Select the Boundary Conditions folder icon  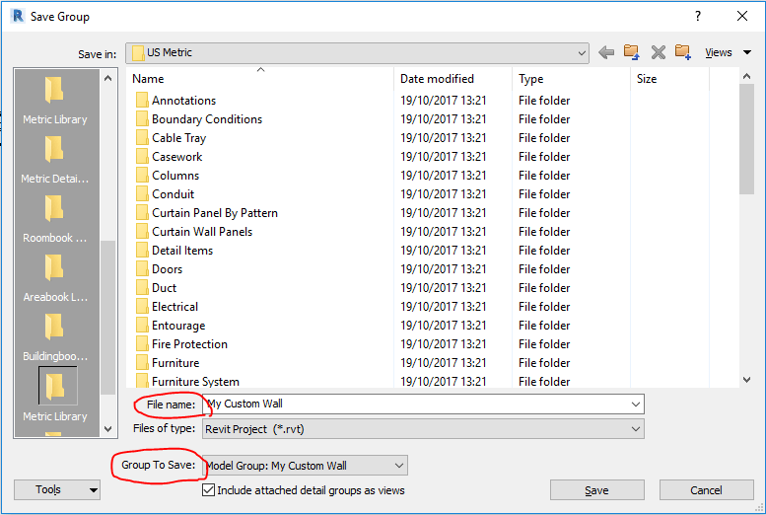click(142, 118)
